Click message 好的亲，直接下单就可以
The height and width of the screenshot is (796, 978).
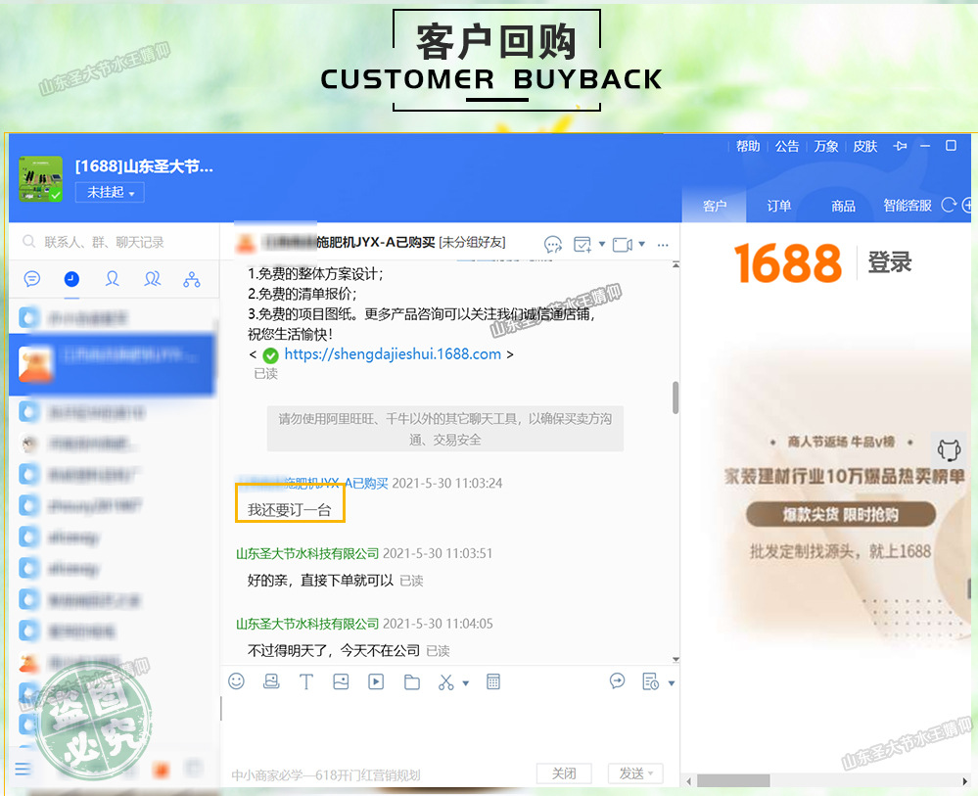320,581
